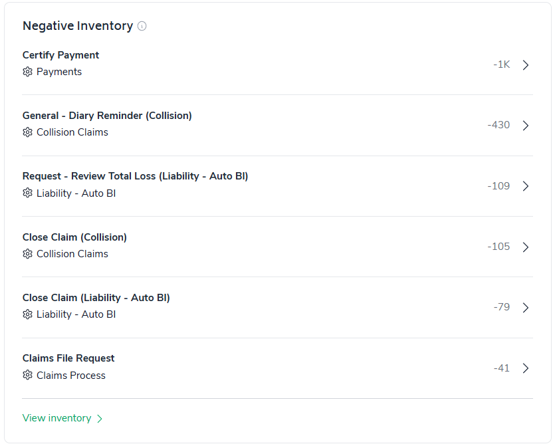555x448 pixels.
Task: Expand Close Claim (Liability - Auto BI) chevron
Action: (526, 308)
